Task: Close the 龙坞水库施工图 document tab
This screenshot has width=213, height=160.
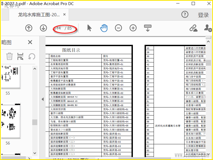Action: tap(64, 14)
